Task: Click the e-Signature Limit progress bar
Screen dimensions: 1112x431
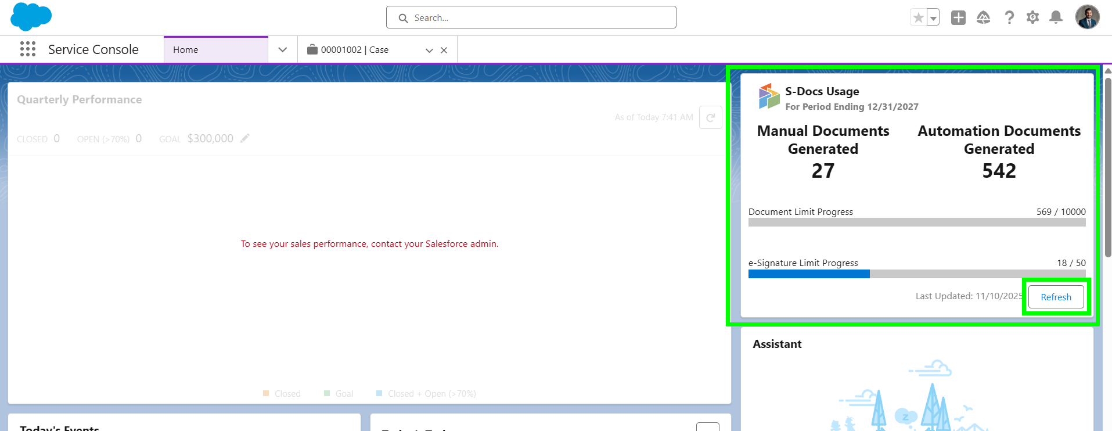Action: (x=916, y=274)
